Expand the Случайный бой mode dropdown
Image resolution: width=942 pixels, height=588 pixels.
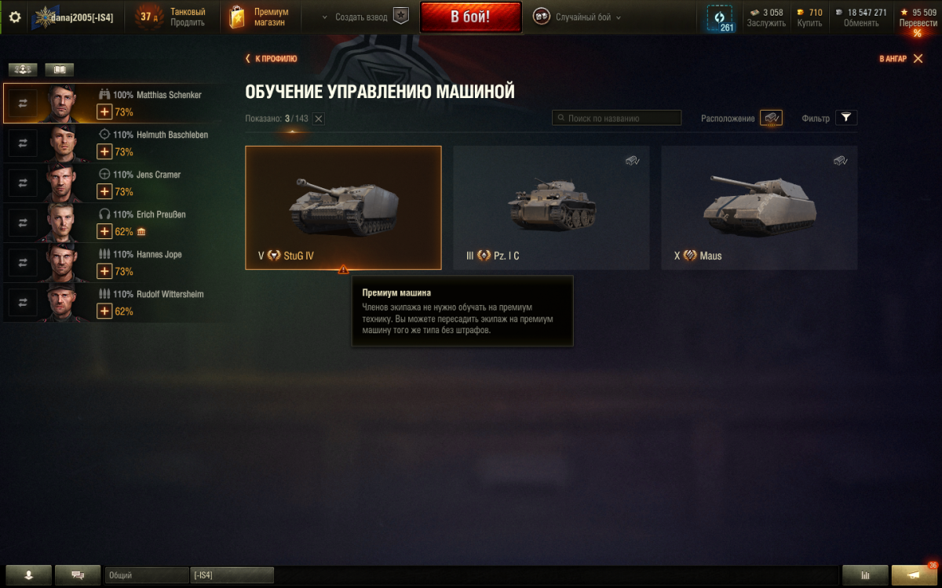coord(577,17)
